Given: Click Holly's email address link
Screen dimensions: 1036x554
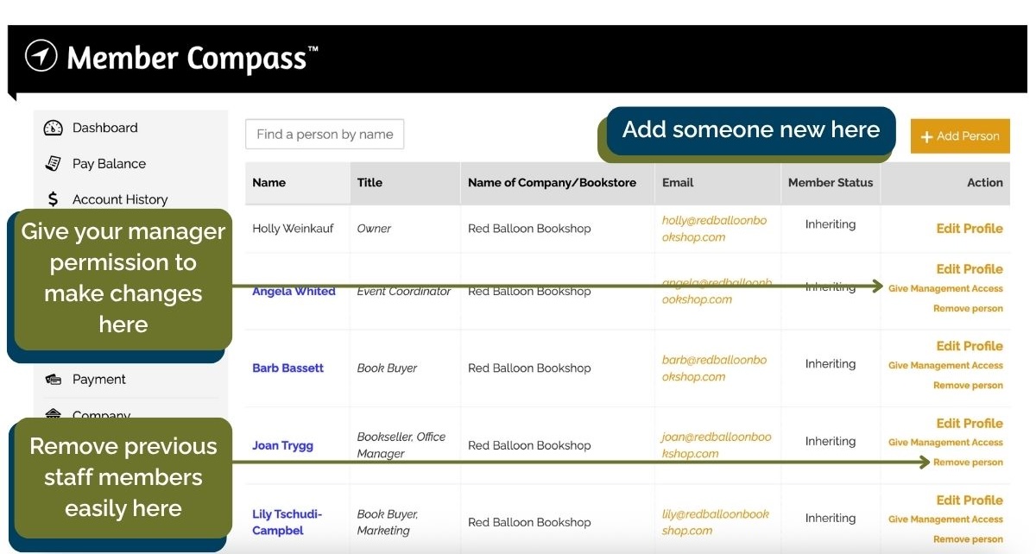Looking at the screenshot, I should click(714, 229).
